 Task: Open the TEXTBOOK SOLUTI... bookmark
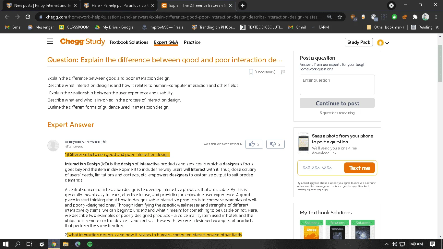coord(262,27)
